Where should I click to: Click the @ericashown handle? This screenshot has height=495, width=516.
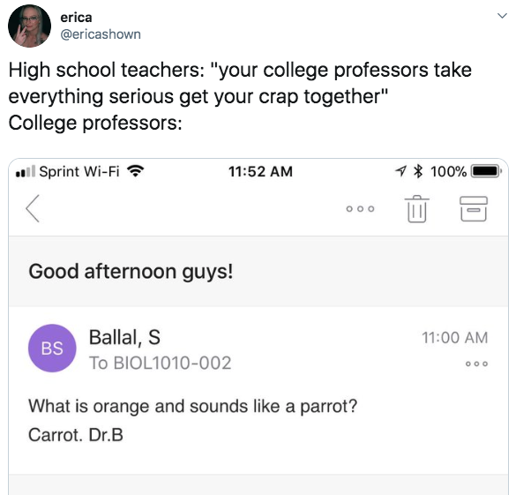click(101, 34)
